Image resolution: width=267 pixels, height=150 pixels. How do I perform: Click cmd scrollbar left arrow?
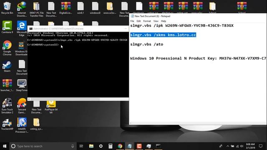29,99
